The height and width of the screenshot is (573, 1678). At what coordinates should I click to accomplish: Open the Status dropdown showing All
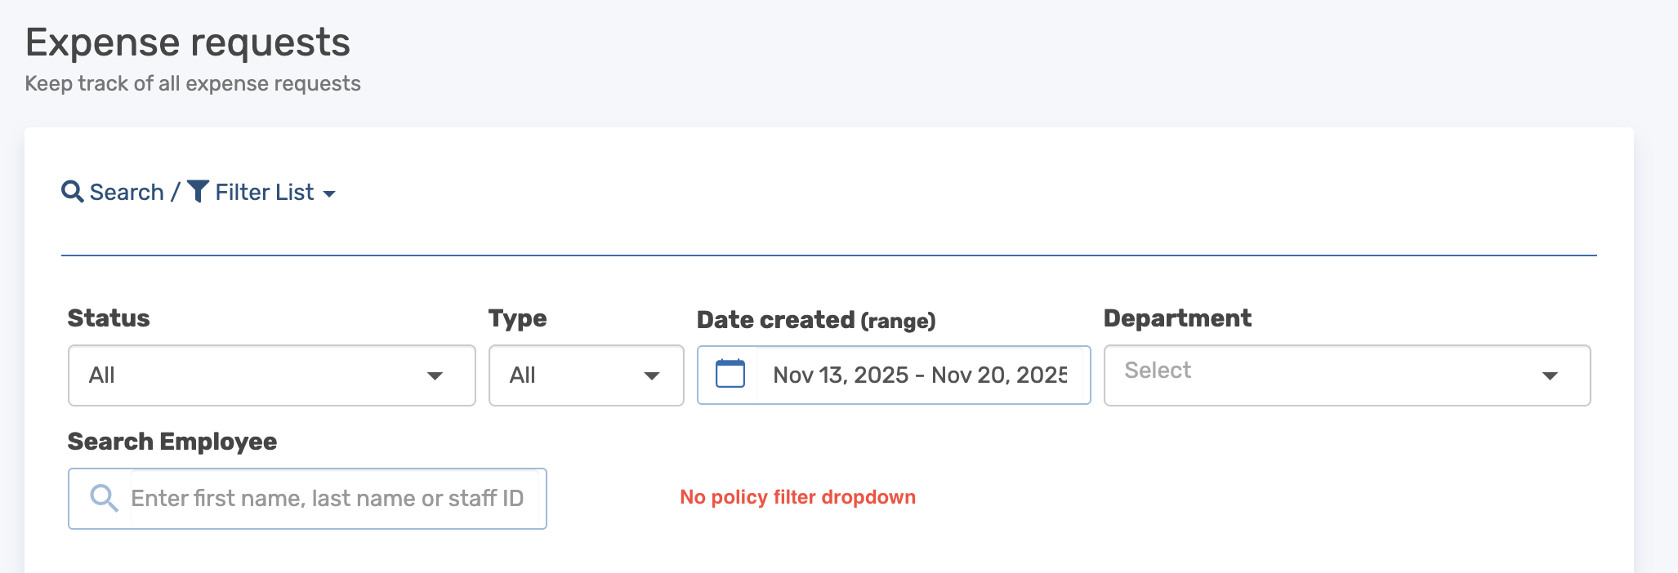(x=253, y=375)
